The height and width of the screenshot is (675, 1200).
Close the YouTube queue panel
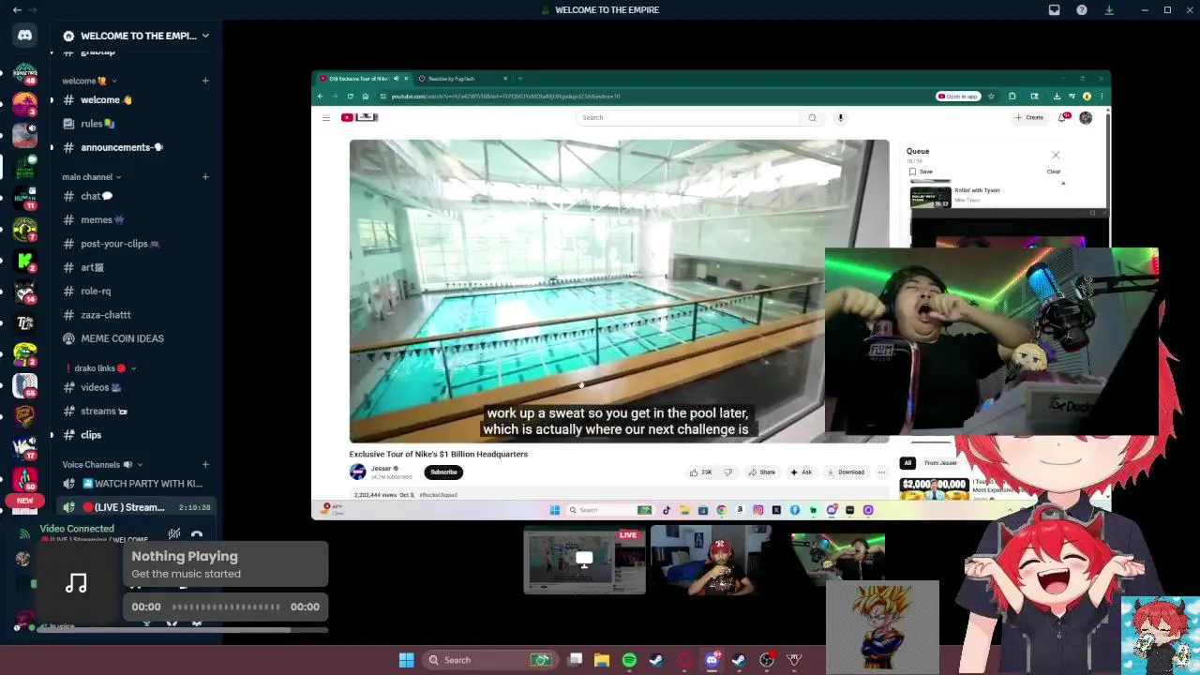1056,155
